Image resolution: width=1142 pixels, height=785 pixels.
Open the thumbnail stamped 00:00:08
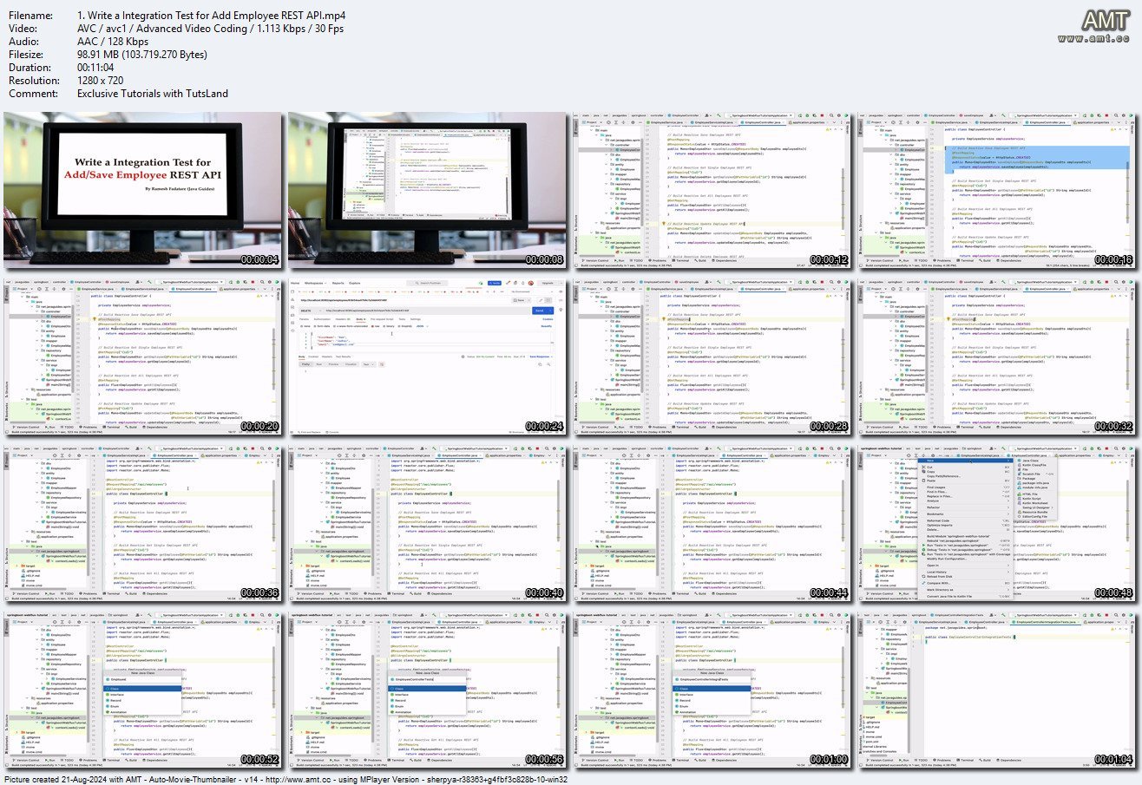428,192
